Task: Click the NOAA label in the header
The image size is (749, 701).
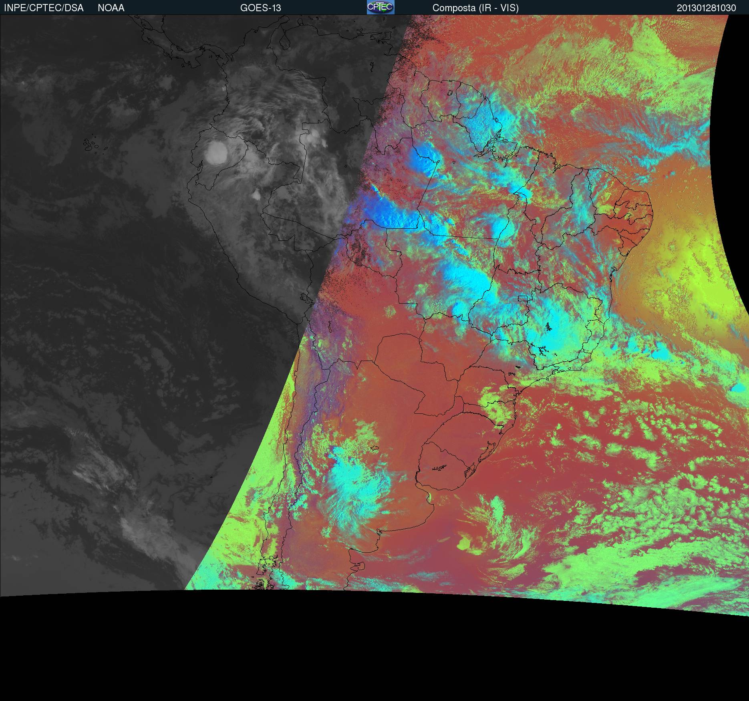Action: [x=111, y=8]
